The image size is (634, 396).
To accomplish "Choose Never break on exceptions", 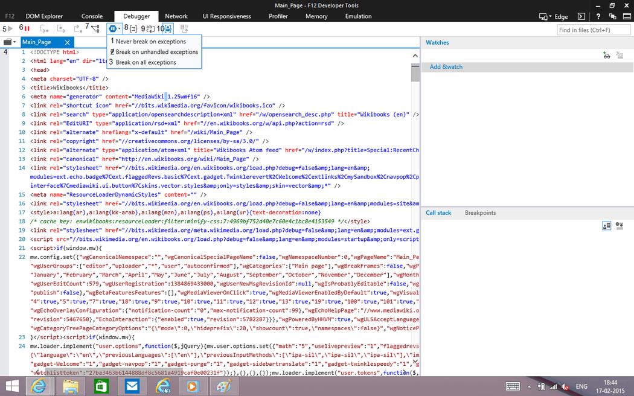I will pyautogui.click(x=150, y=42).
